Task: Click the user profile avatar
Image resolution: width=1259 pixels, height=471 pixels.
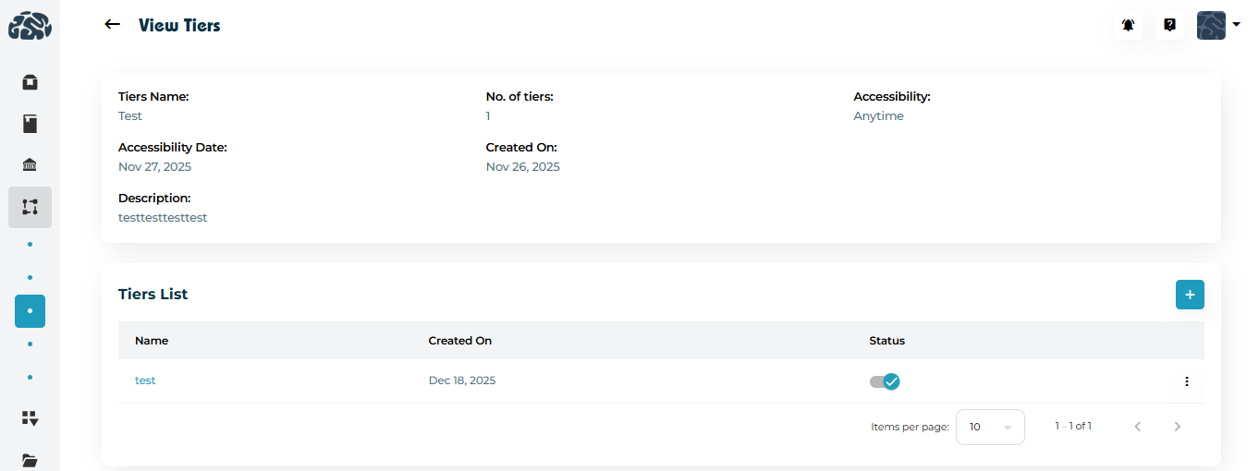Action: pos(1211,25)
